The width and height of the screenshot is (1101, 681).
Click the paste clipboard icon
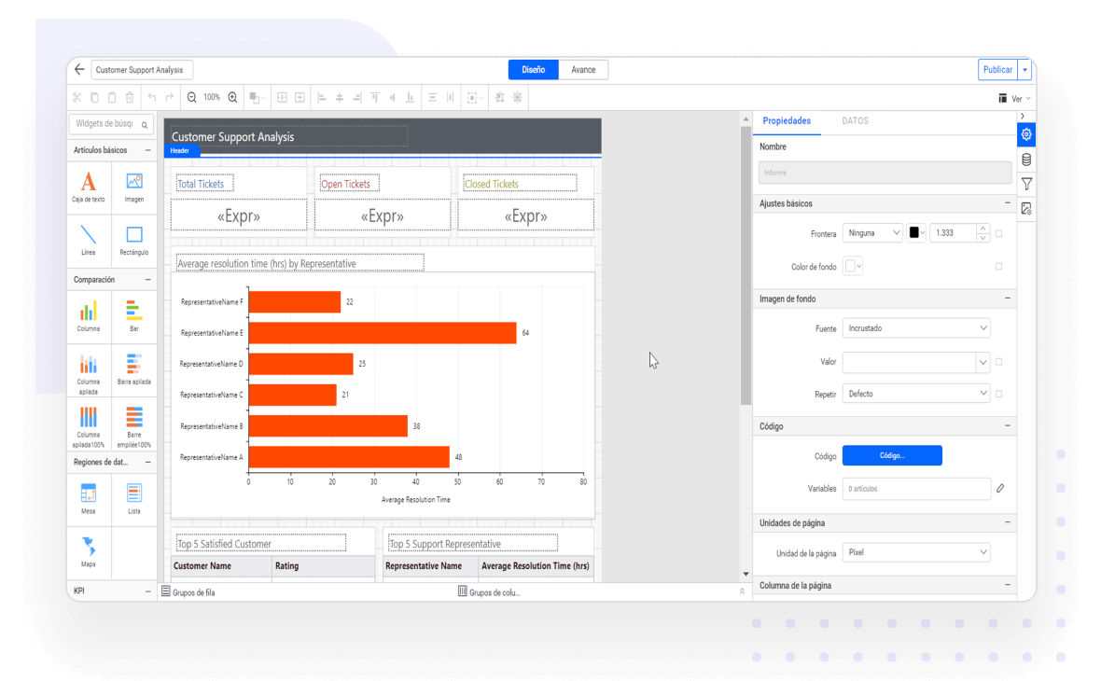point(112,98)
